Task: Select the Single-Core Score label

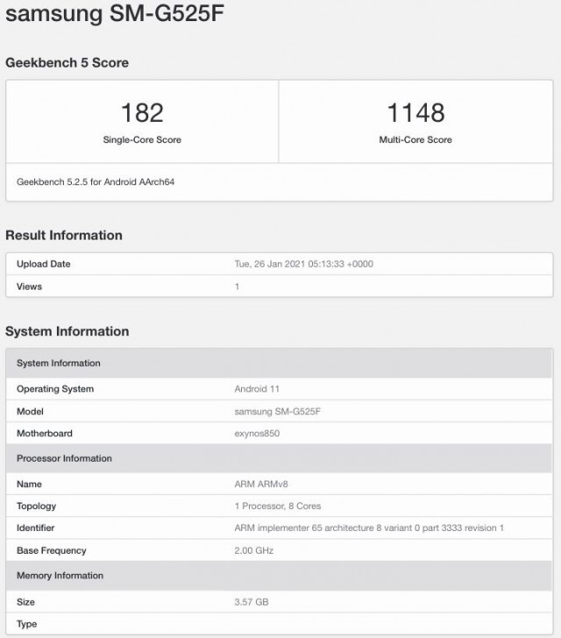Action: pos(142,140)
